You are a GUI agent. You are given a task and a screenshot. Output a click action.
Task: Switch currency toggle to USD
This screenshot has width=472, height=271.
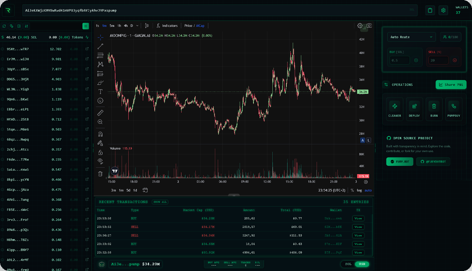(362, 264)
